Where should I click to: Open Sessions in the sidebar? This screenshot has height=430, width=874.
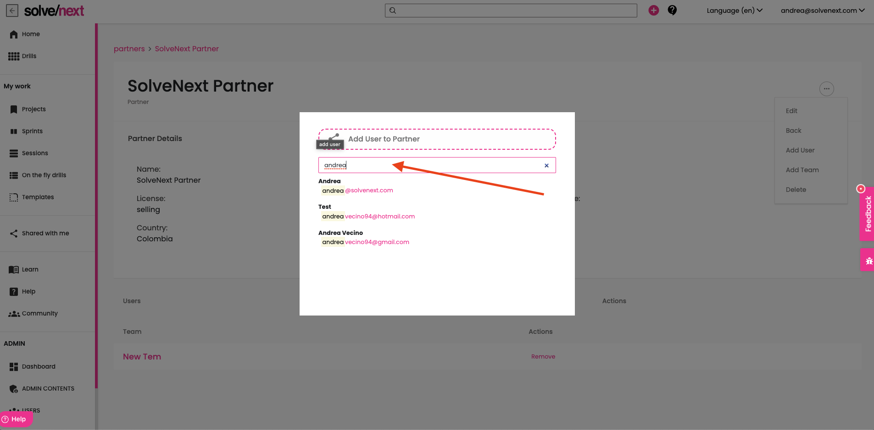(x=35, y=153)
